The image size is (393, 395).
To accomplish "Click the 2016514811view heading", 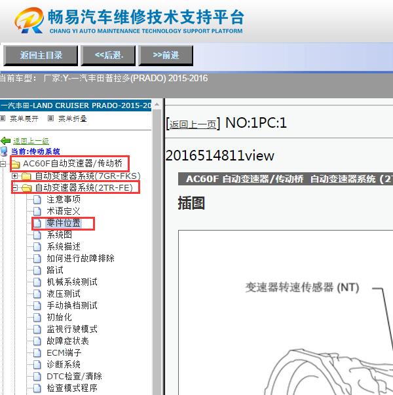I will pyautogui.click(x=220, y=155).
